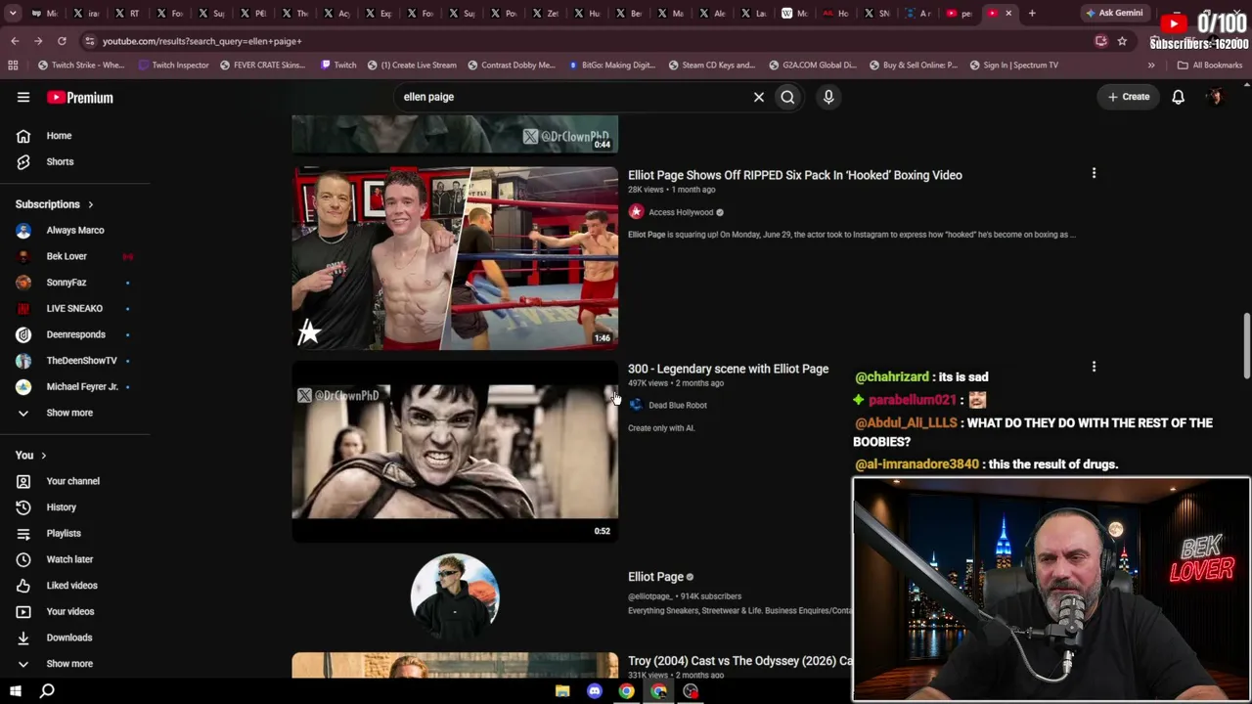Show the overflow bookmarks chevron

coord(1151,66)
